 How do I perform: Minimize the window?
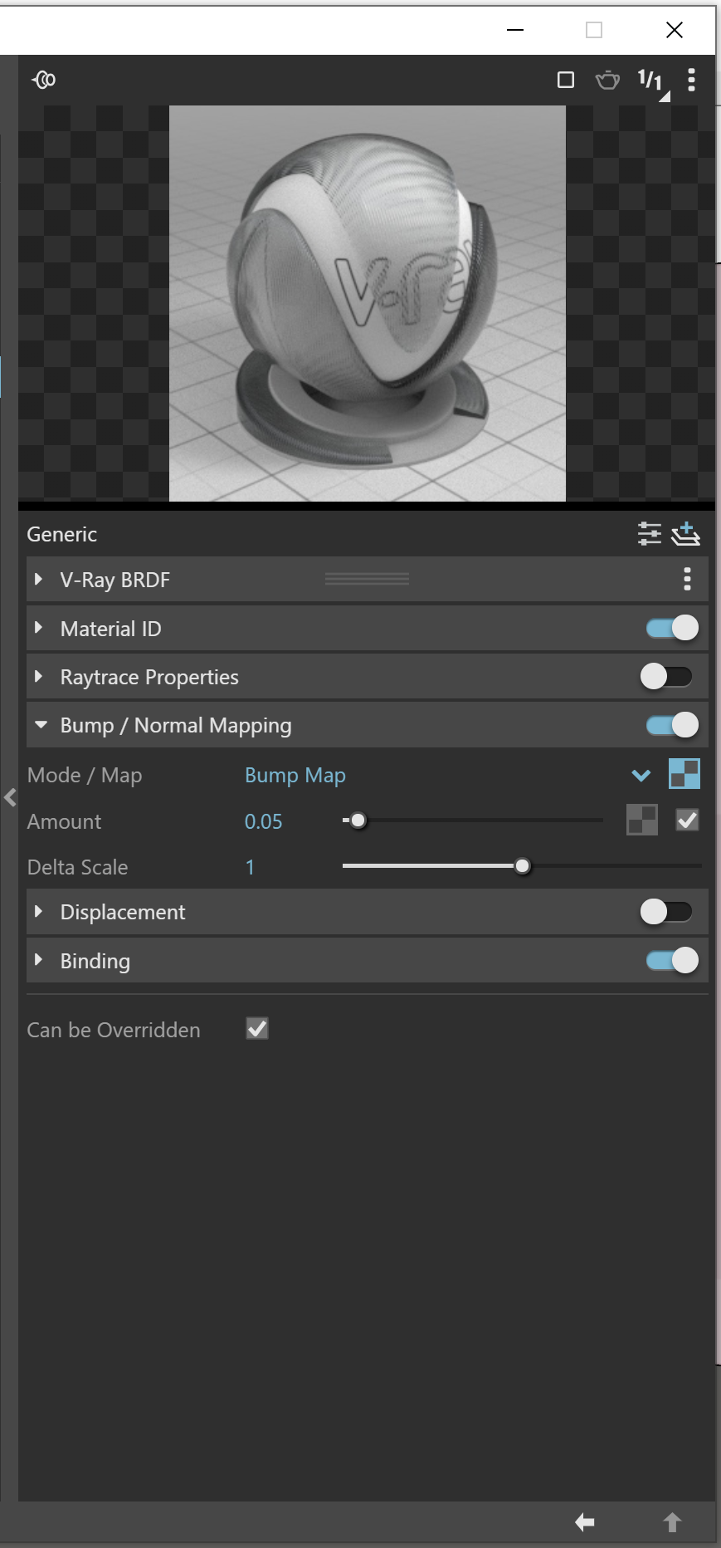point(515,30)
